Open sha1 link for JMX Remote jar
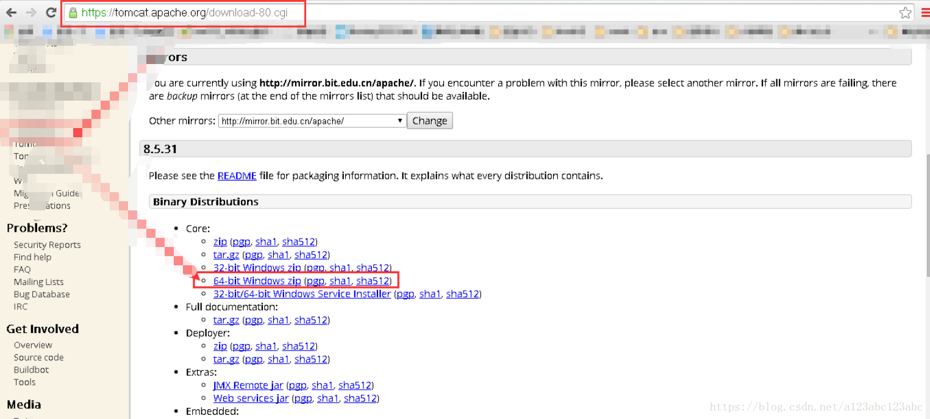This screenshot has width=930, height=419. 322,385
